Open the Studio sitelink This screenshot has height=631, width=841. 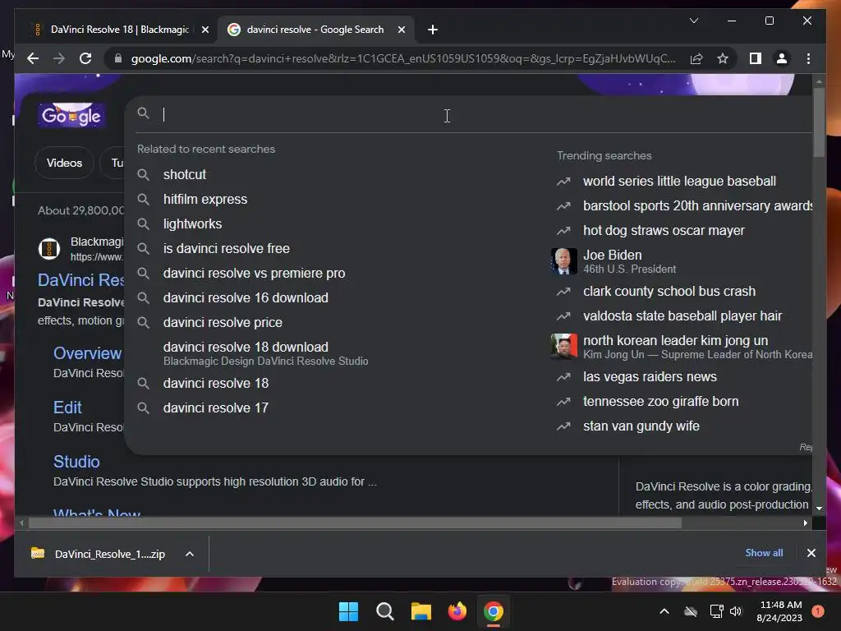click(x=76, y=462)
